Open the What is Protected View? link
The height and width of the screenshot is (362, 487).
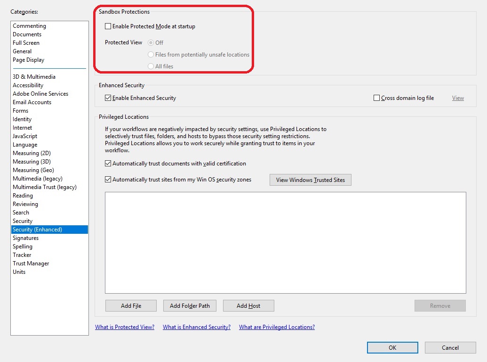[x=125, y=327]
